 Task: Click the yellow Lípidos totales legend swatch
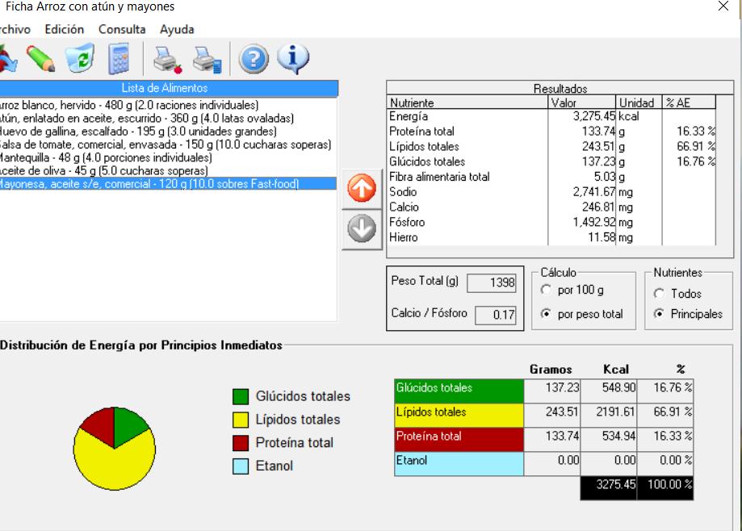tap(241, 420)
